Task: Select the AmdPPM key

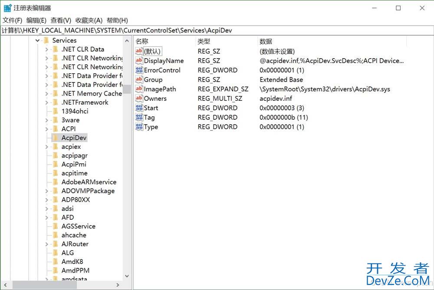Action: coord(76,270)
